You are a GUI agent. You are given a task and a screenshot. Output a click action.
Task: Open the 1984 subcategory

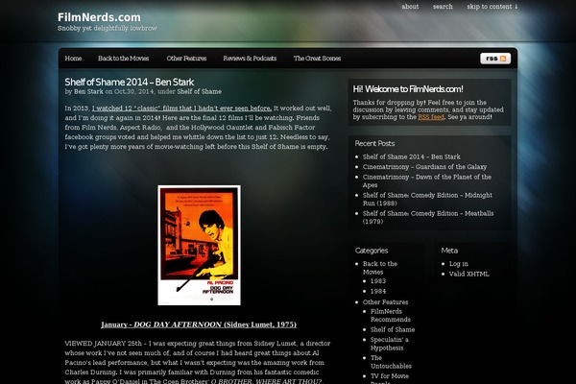coord(378,291)
